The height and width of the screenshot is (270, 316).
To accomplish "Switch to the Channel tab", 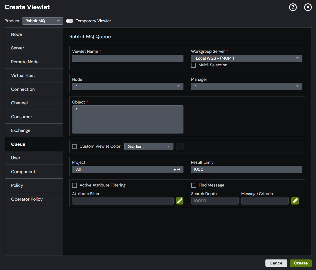I will [34, 103].
